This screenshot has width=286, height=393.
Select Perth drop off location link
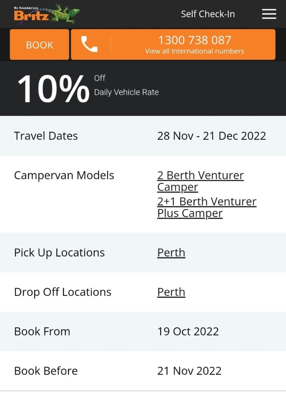171,292
